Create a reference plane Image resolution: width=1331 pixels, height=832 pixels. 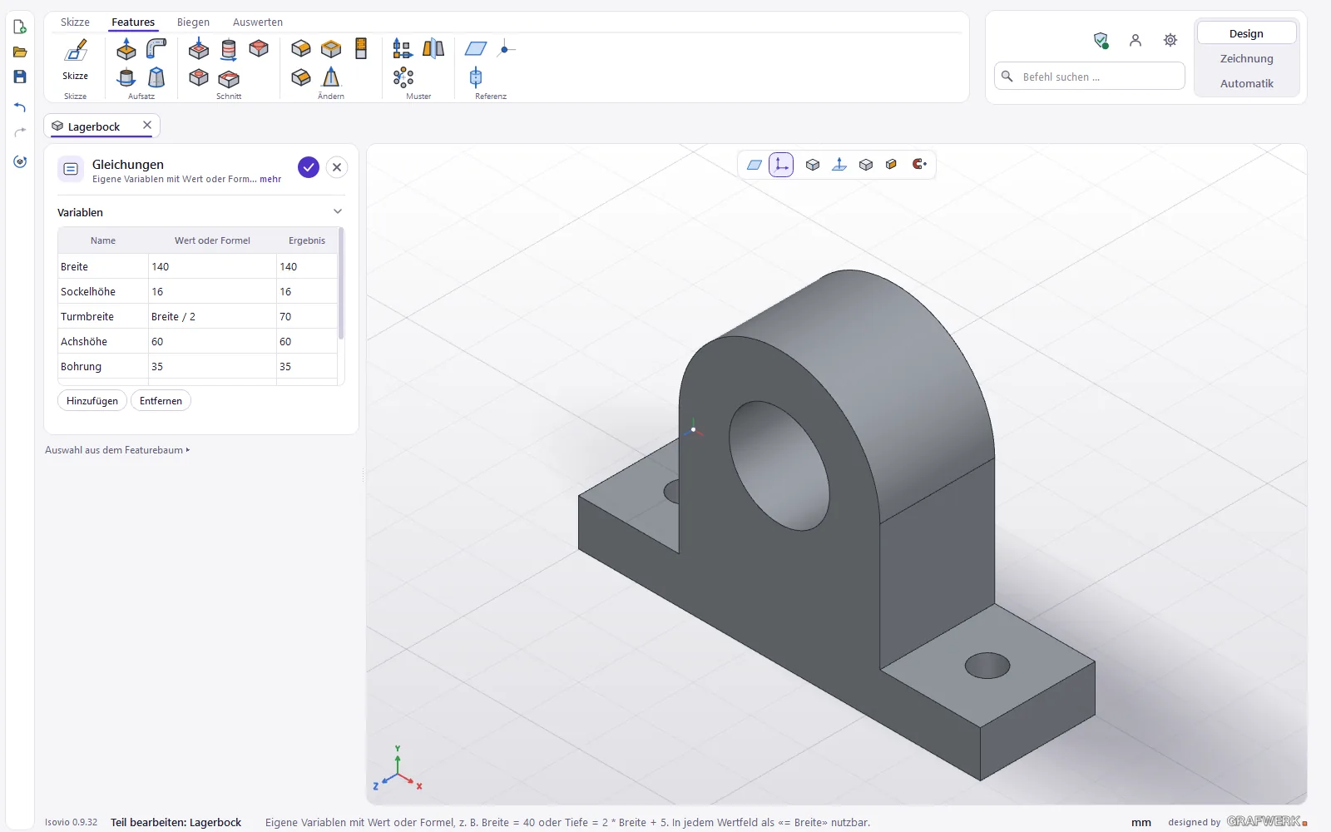click(x=476, y=49)
